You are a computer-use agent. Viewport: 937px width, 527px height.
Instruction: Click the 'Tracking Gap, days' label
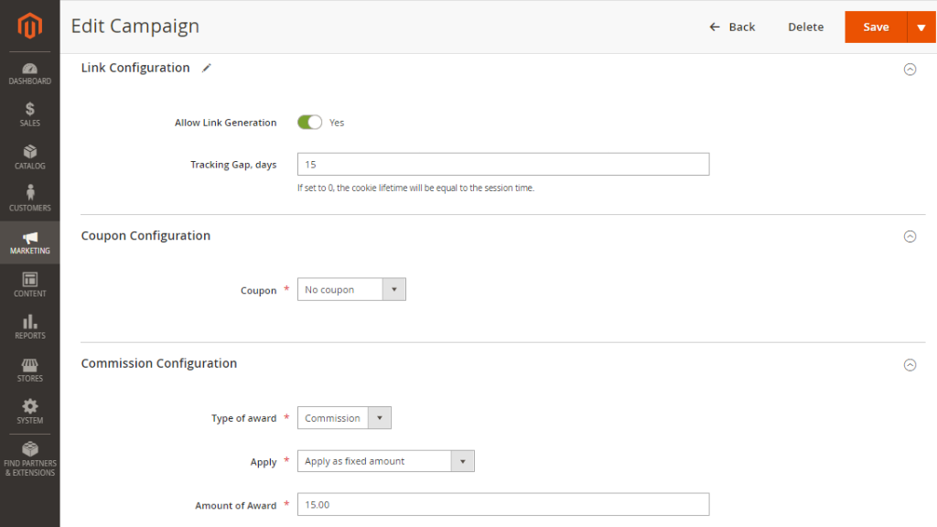tap(233, 165)
